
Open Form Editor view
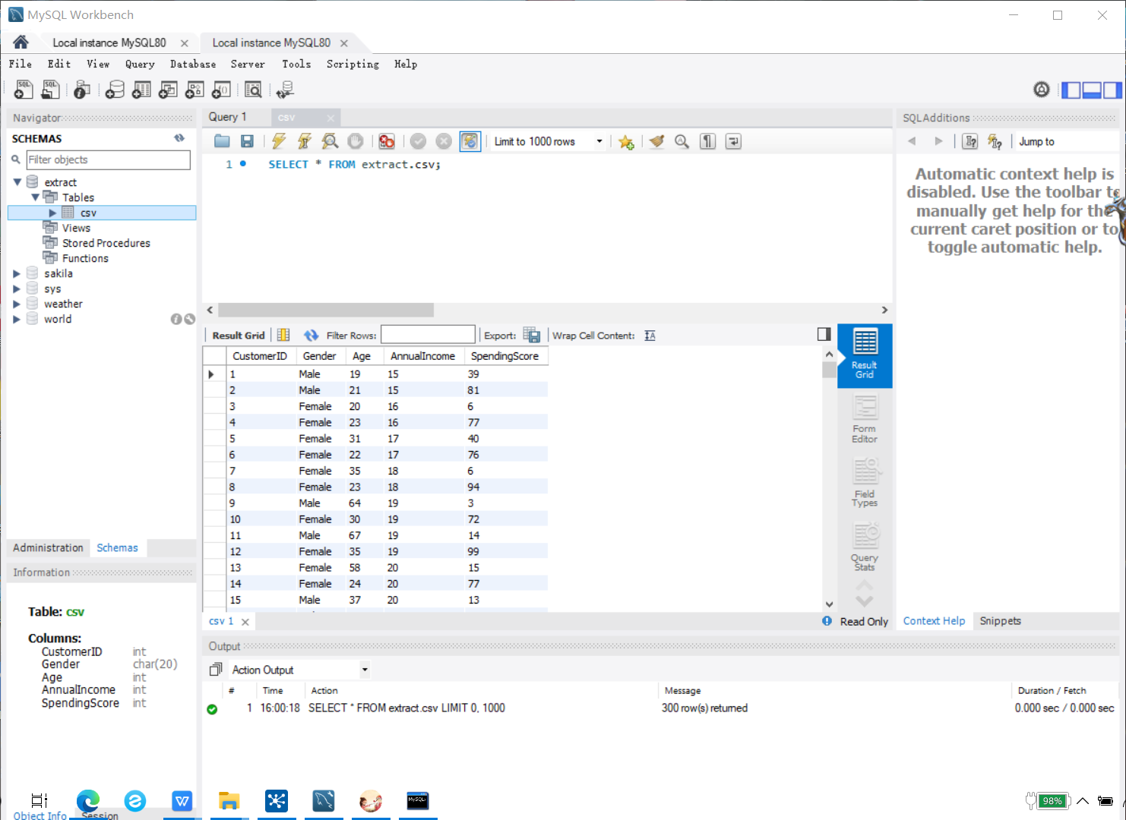coord(865,420)
